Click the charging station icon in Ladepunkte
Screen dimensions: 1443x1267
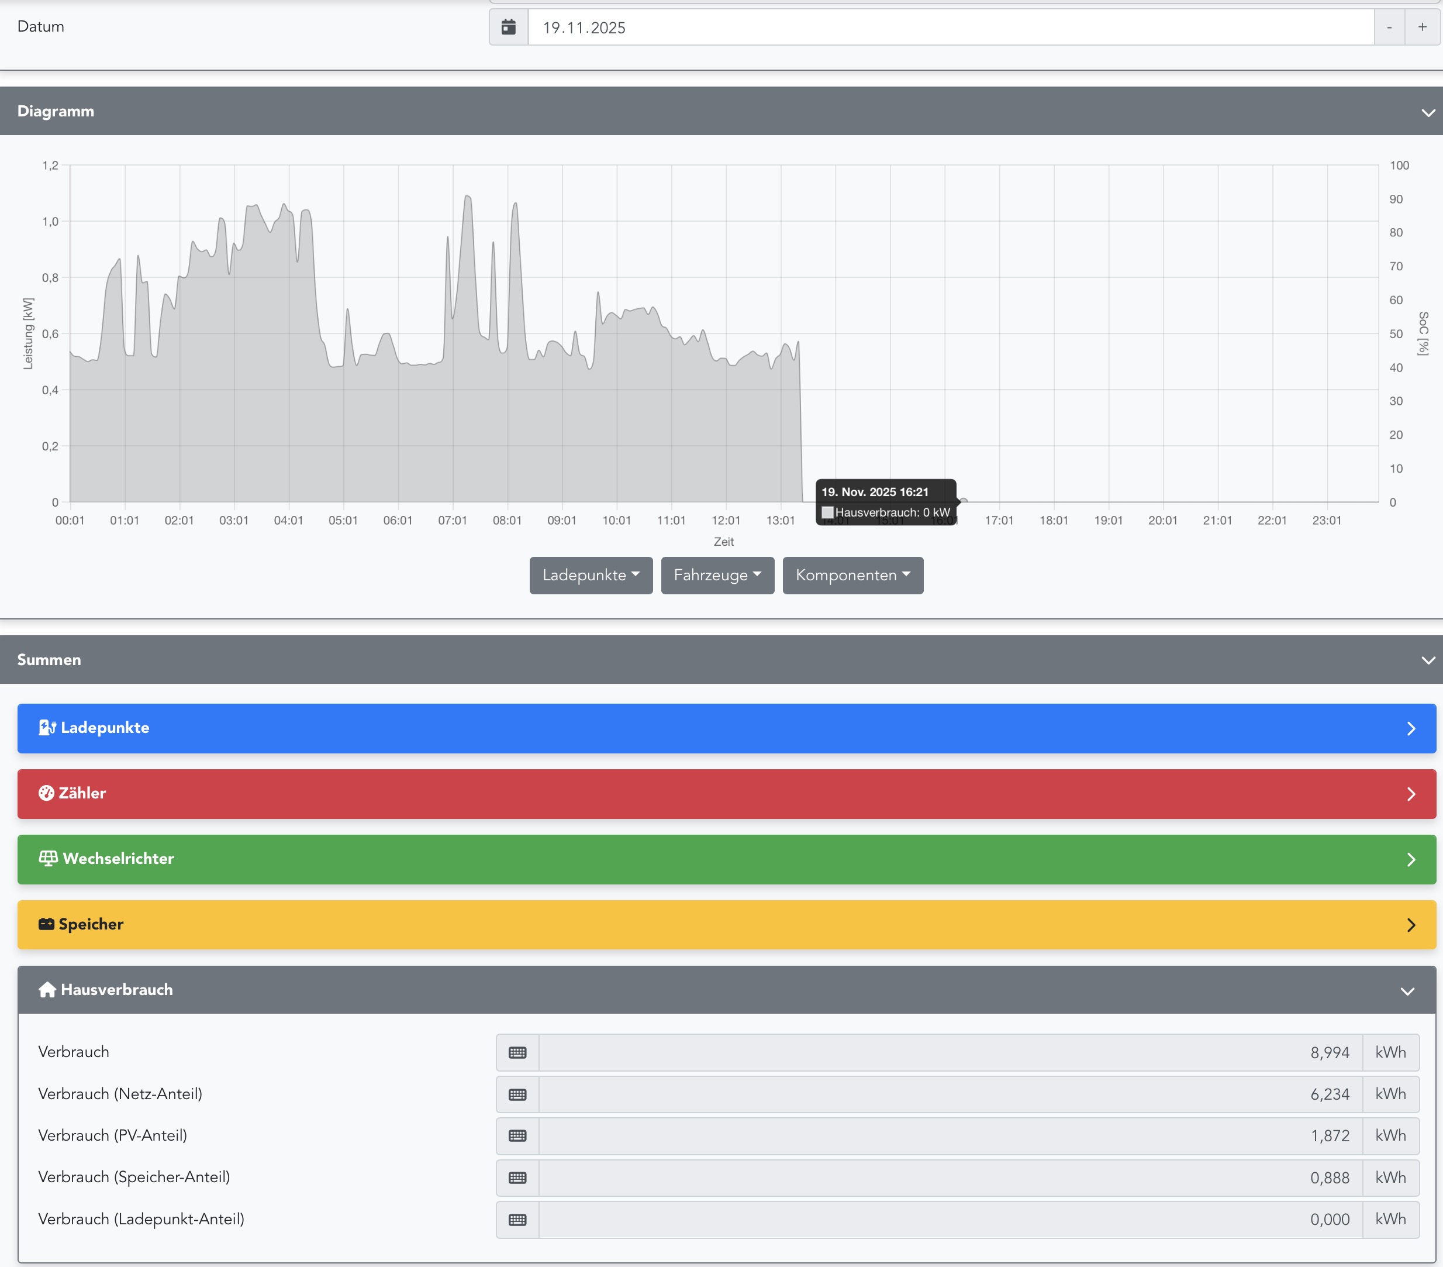(x=47, y=728)
